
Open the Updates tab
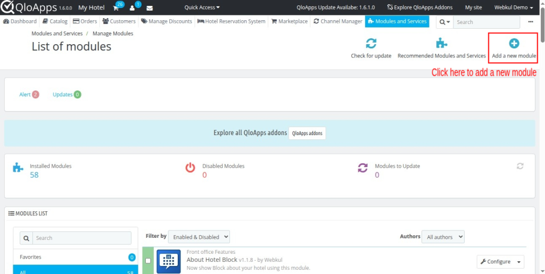tap(67, 95)
